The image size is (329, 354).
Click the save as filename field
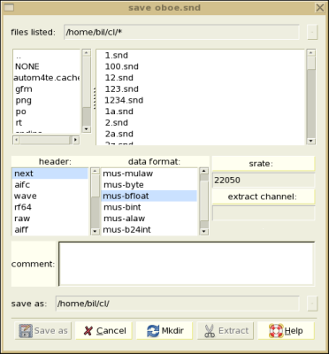pyautogui.click(x=178, y=304)
